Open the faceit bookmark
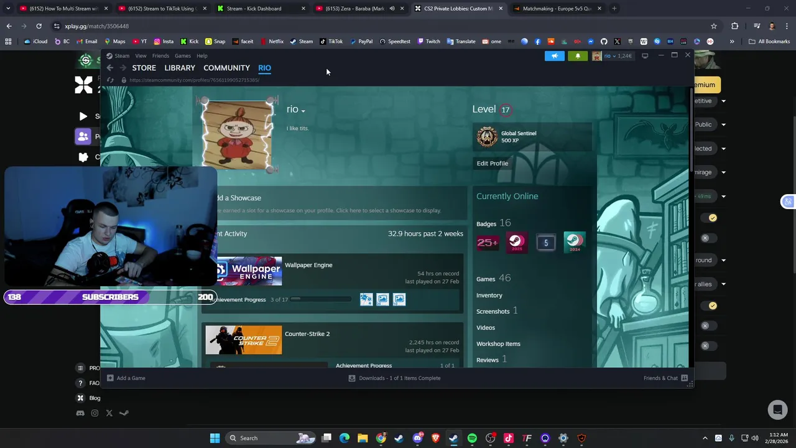The width and height of the screenshot is (796, 448). (x=243, y=42)
